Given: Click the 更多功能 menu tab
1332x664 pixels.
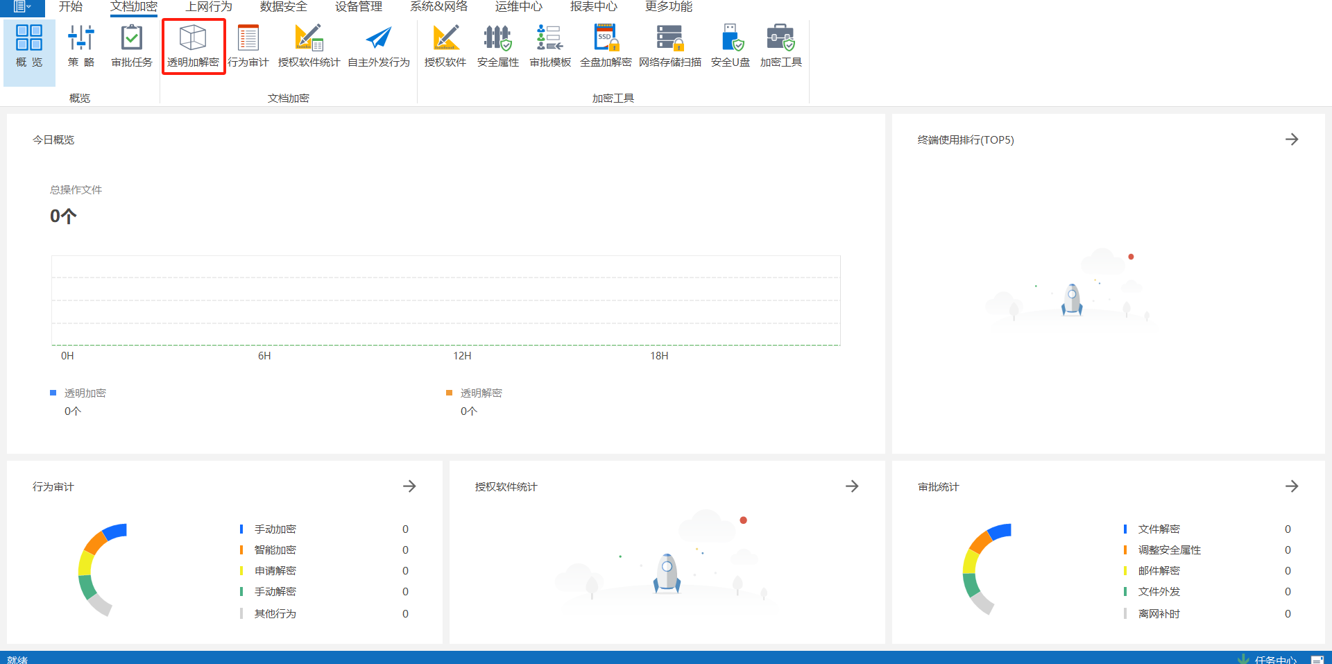Looking at the screenshot, I should point(668,7).
